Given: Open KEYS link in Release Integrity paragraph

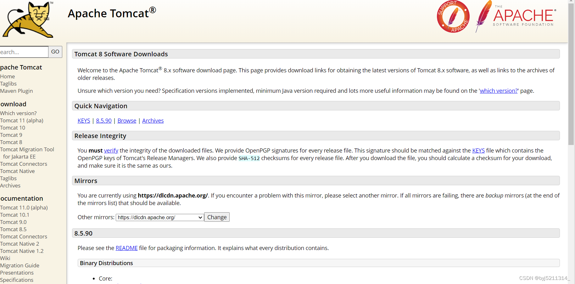Looking at the screenshot, I should (x=478, y=151).
